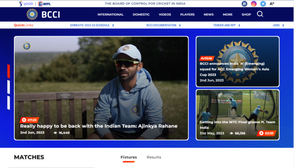Image resolution: width=294 pixels, height=168 pixels.
Task: Open the WPL logo link
Action: pyautogui.click(x=44, y=4)
